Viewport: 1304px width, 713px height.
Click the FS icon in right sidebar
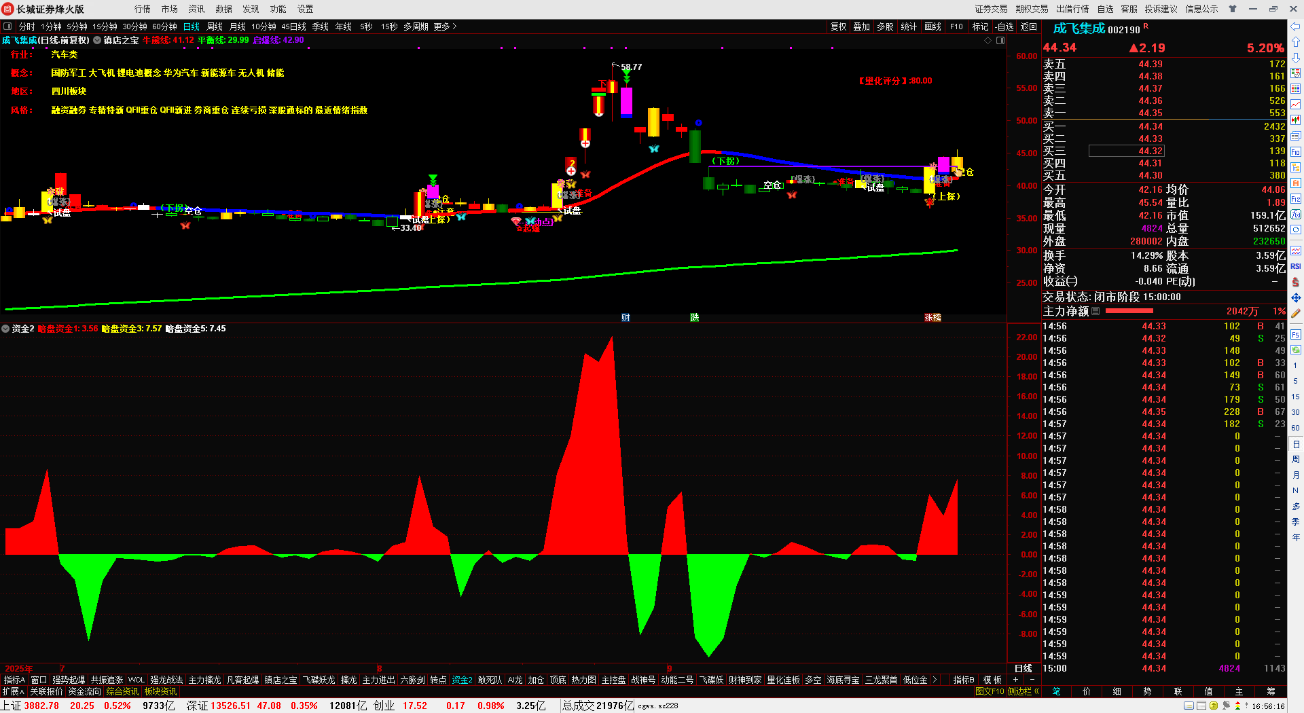(1296, 334)
